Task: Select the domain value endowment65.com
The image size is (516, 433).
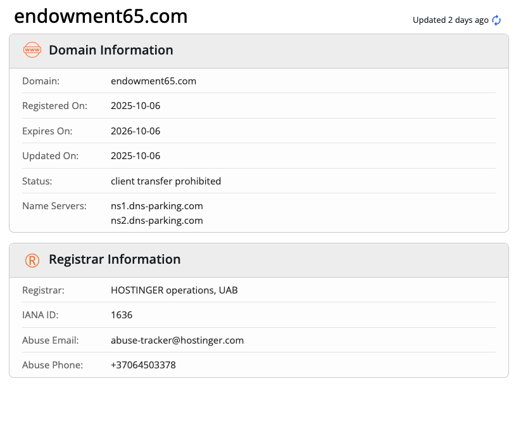Action: coord(153,81)
